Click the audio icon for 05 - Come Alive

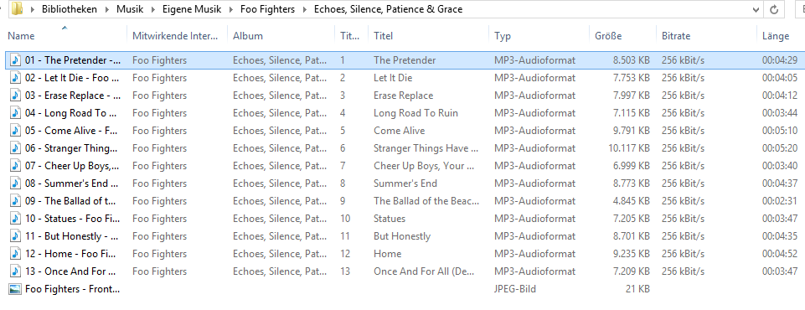16,131
